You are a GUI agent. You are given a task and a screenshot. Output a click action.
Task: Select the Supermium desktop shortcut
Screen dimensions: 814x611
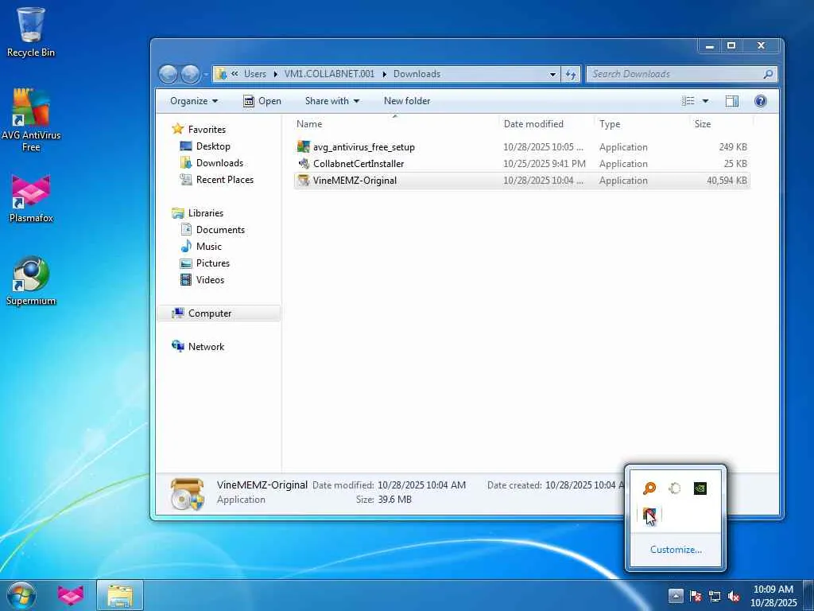31,281
